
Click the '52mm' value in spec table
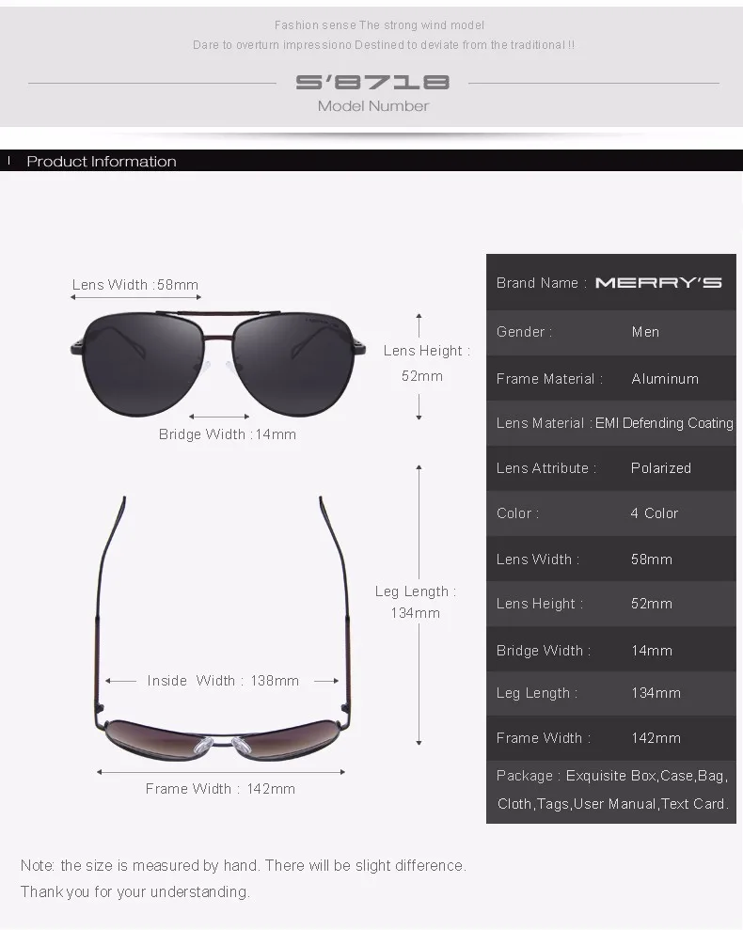tap(652, 604)
